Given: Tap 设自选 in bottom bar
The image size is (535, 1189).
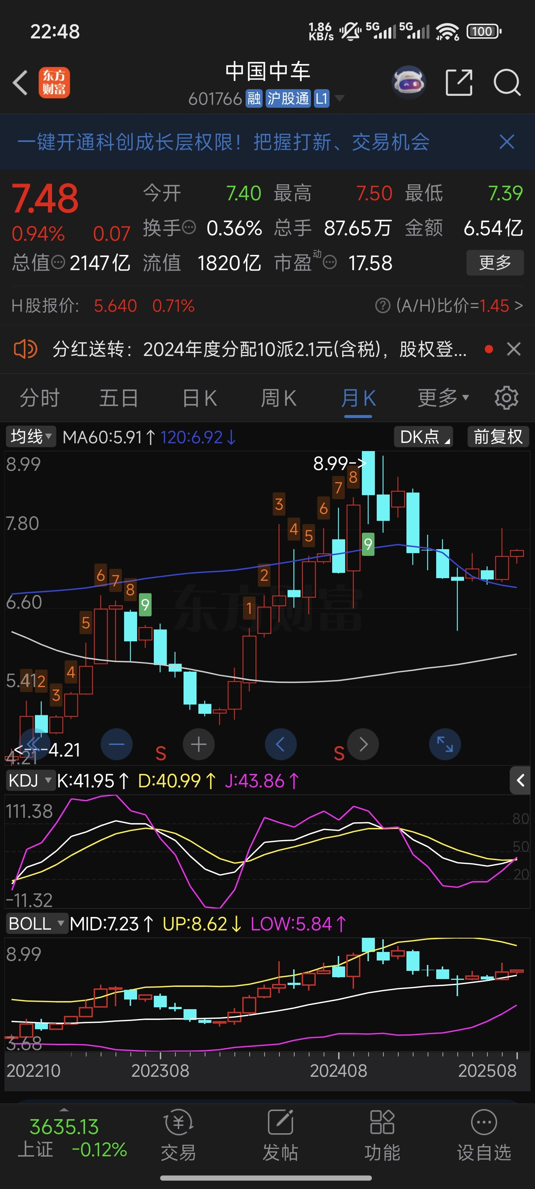Looking at the screenshot, I should 484,1135.
